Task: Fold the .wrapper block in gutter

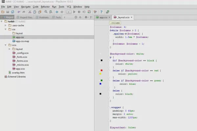Action: click(109, 107)
